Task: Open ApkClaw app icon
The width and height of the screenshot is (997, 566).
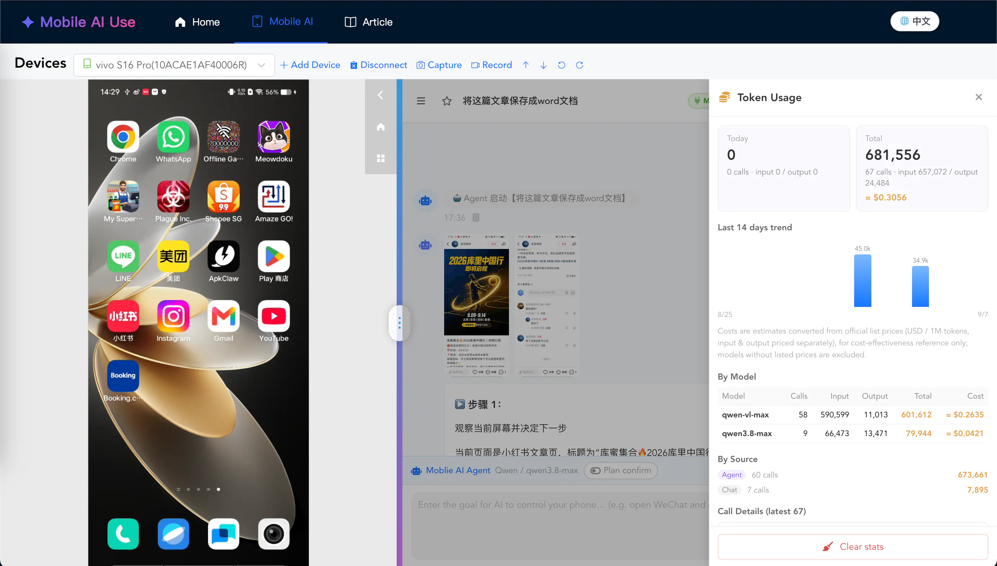Action: coord(224,257)
